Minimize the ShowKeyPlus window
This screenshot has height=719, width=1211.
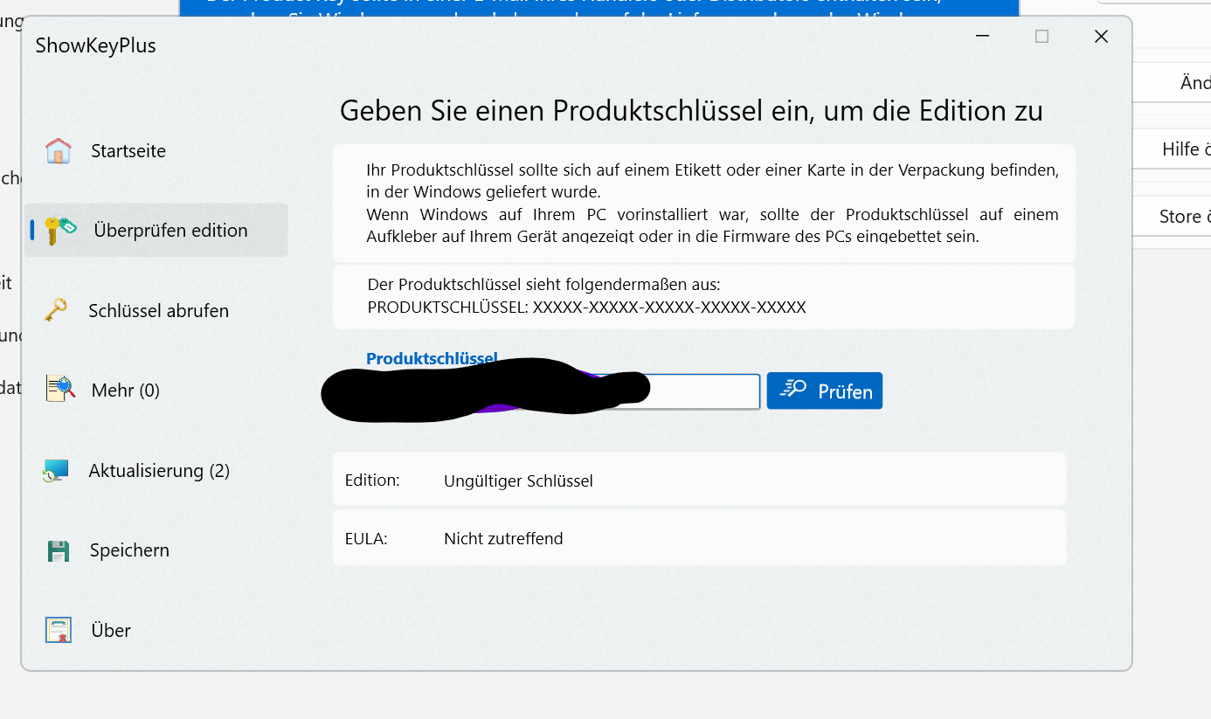(x=983, y=36)
